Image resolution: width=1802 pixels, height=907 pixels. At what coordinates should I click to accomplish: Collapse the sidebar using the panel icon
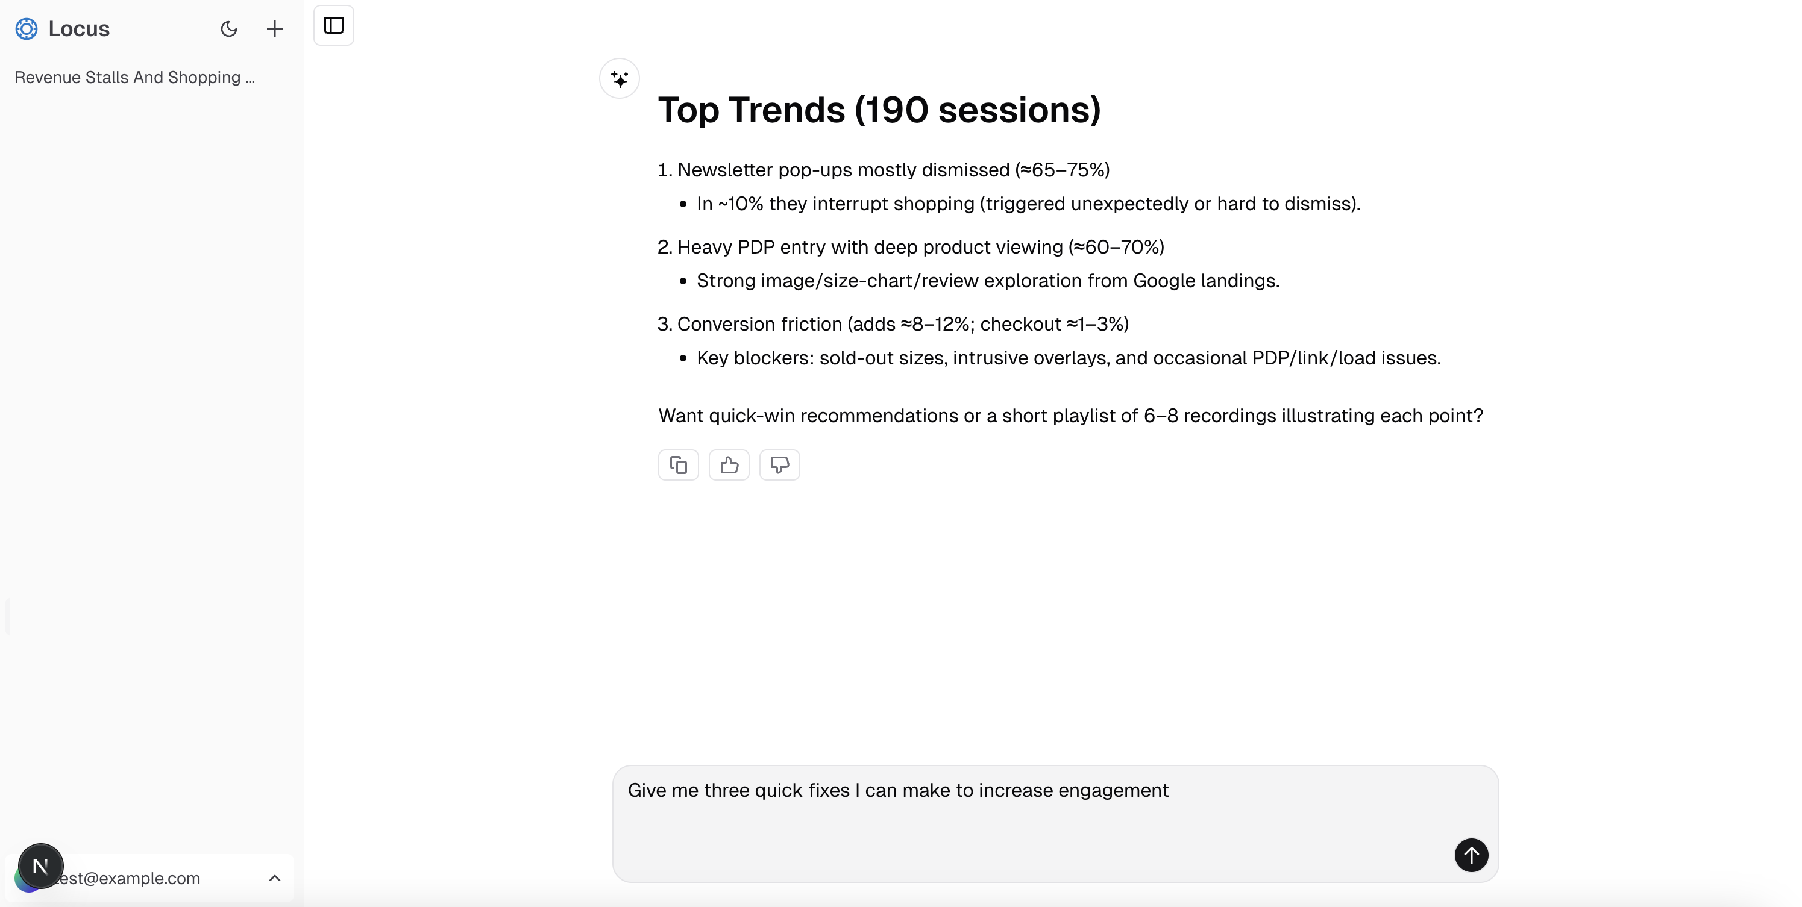coord(334,25)
